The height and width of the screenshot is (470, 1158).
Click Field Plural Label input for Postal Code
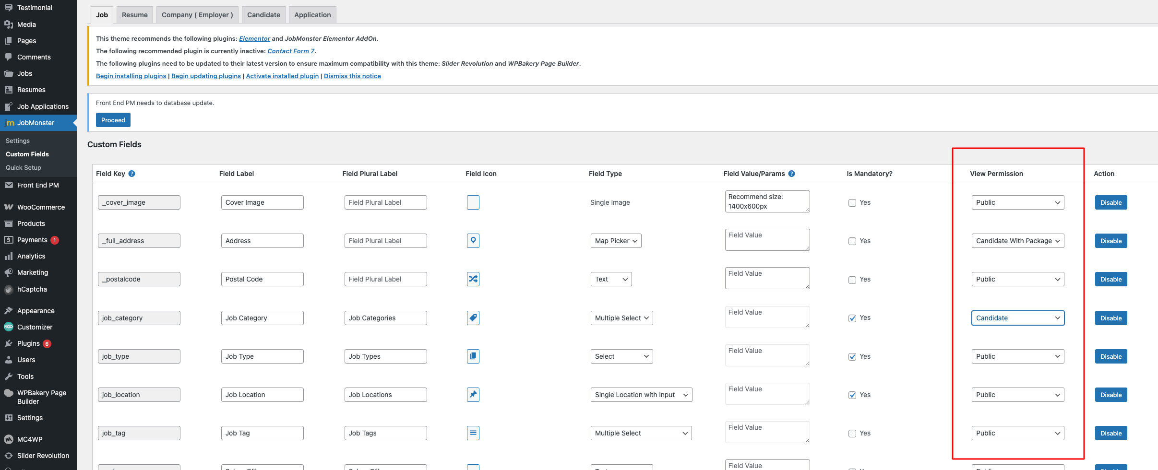tap(385, 279)
